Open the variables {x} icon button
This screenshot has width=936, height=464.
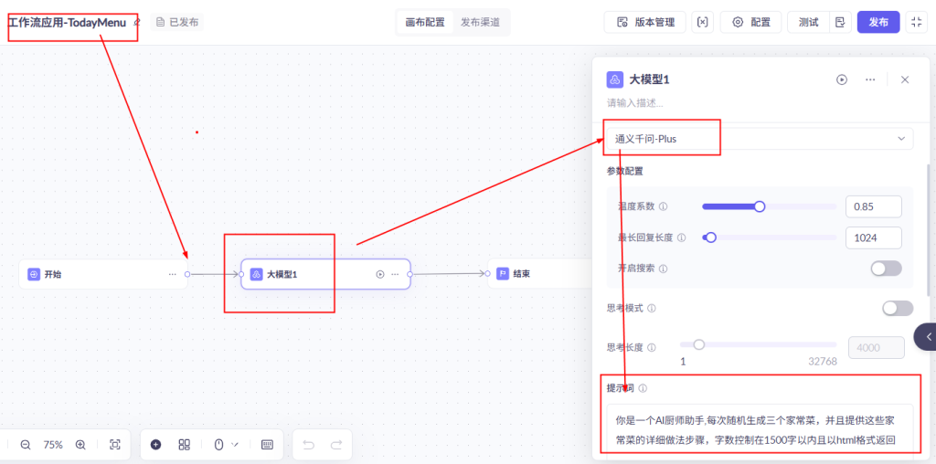click(702, 22)
